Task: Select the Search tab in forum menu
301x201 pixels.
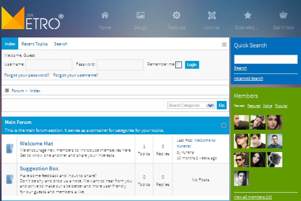Action: click(61, 44)
